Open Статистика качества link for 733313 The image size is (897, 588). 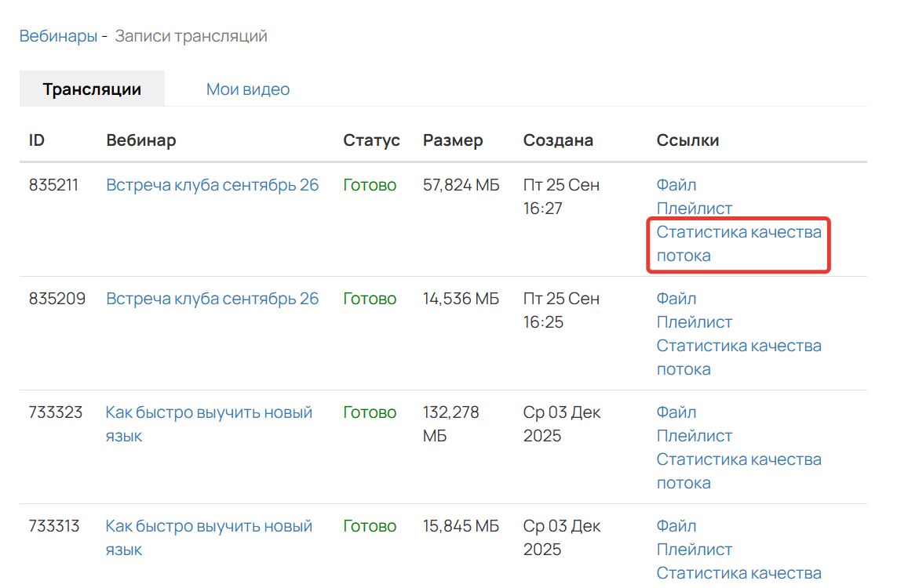(x=738, y=573)
